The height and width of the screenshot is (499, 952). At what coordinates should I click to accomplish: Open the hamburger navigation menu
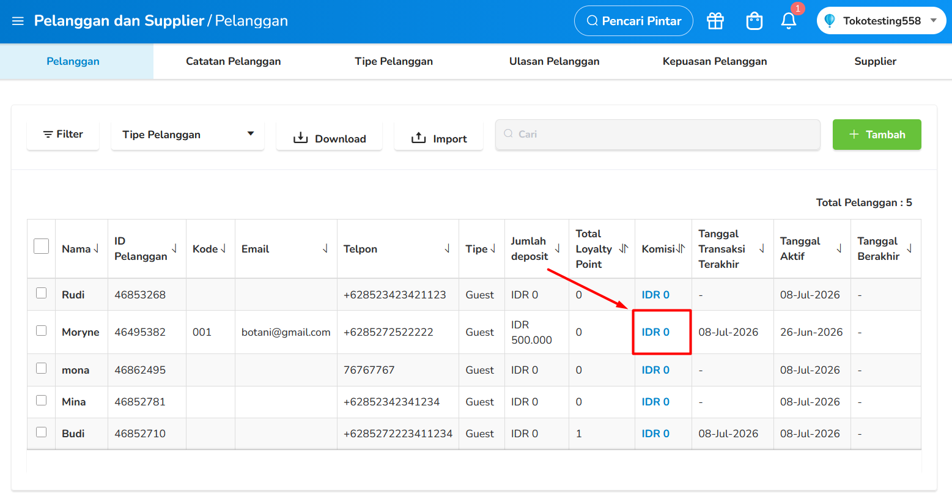pyautogui.click(x=18, y=21)
